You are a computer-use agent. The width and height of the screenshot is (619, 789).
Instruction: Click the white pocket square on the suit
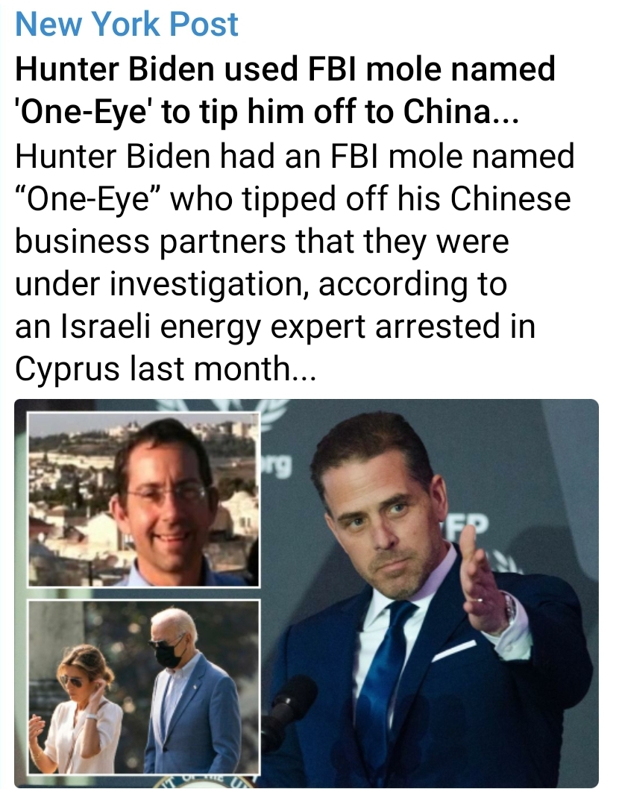[x=454, y=650]
